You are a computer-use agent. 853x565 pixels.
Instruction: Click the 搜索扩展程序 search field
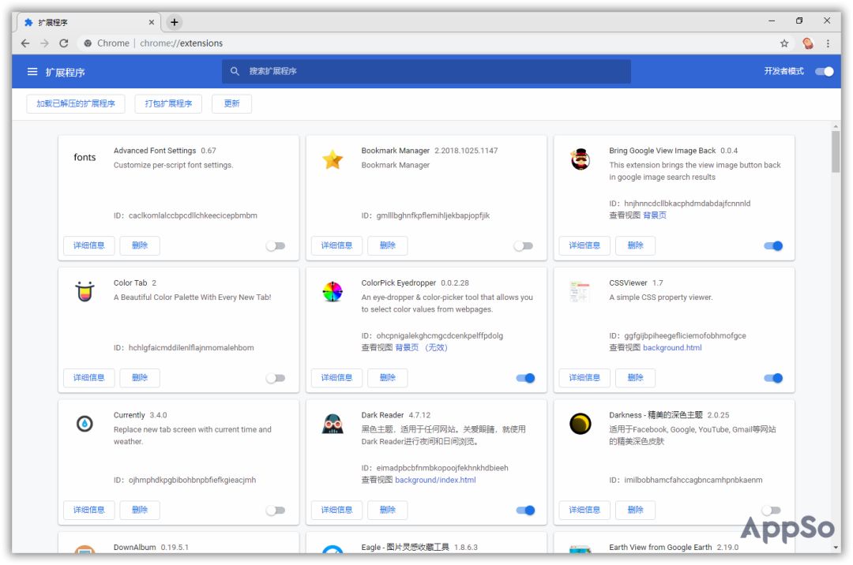point(426,71)
